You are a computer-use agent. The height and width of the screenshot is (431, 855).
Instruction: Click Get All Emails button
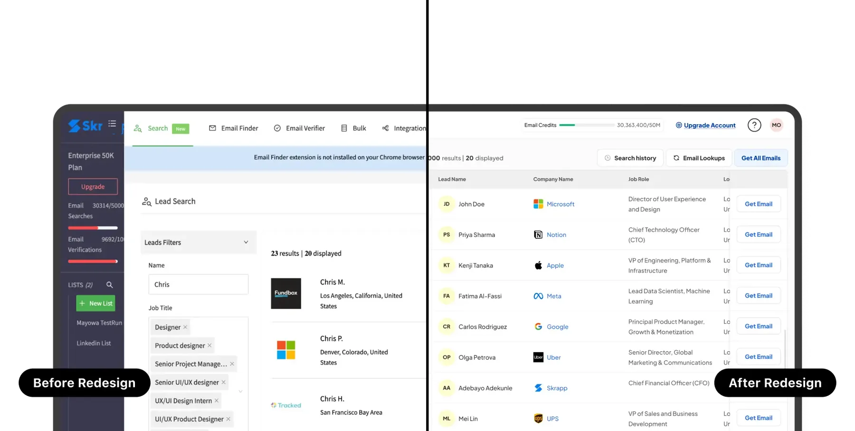pyautogui.click(x=761, y=158)
